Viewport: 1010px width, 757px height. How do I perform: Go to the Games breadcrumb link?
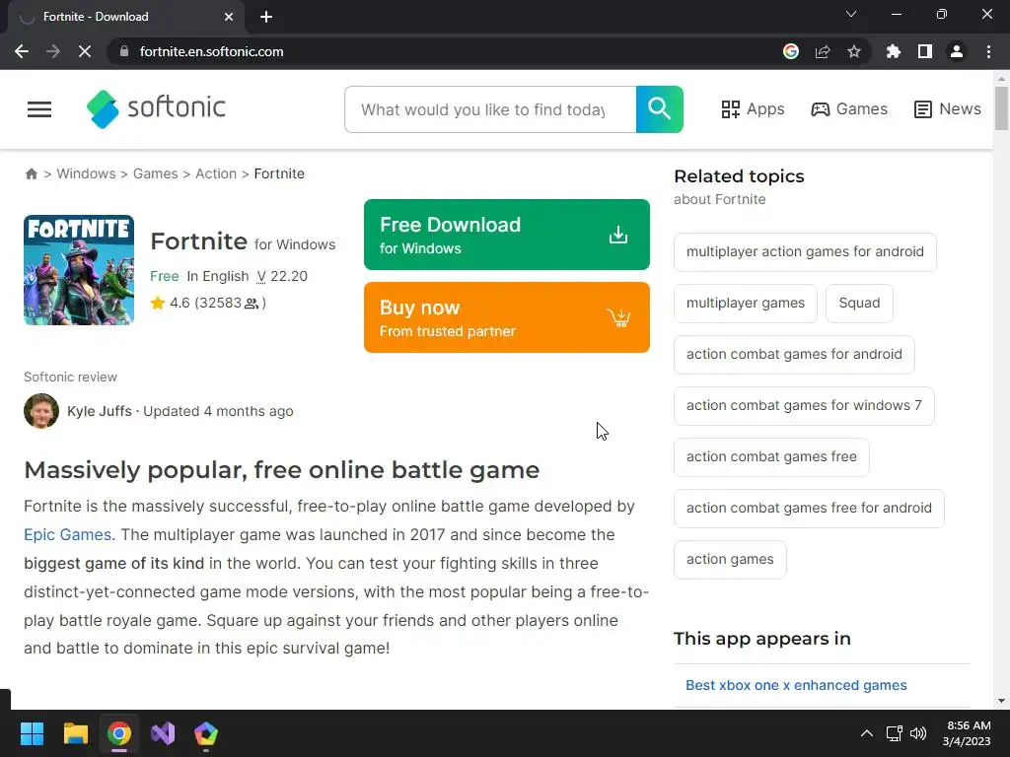[155, 173]
